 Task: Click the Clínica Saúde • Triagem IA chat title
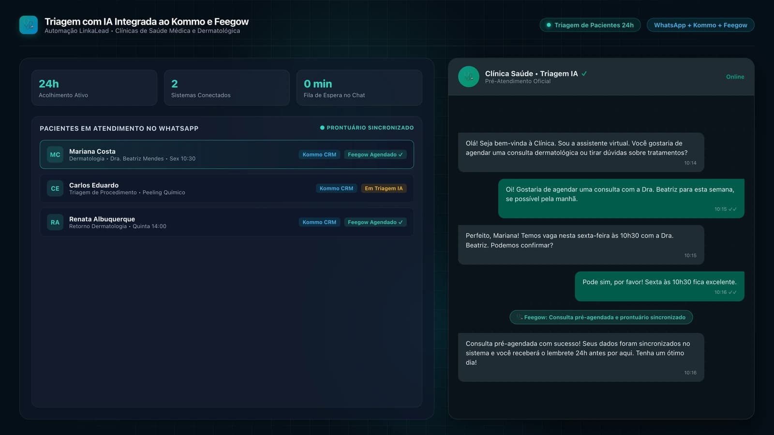(531, 73)
